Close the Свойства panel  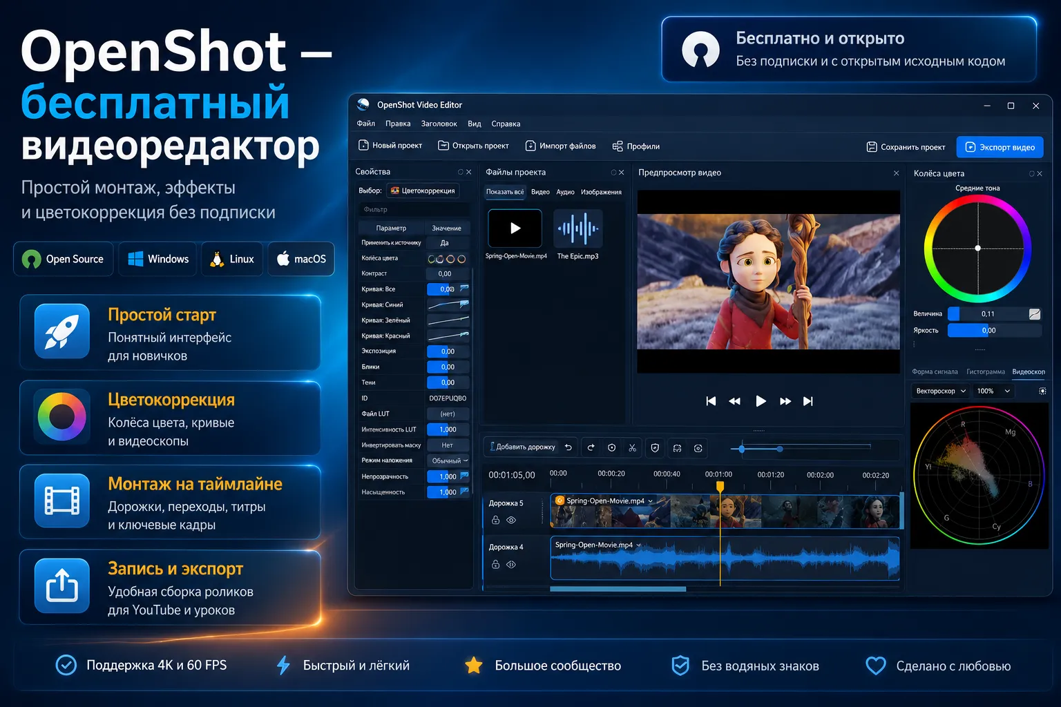pyautogui.click(x=469, y=172)
